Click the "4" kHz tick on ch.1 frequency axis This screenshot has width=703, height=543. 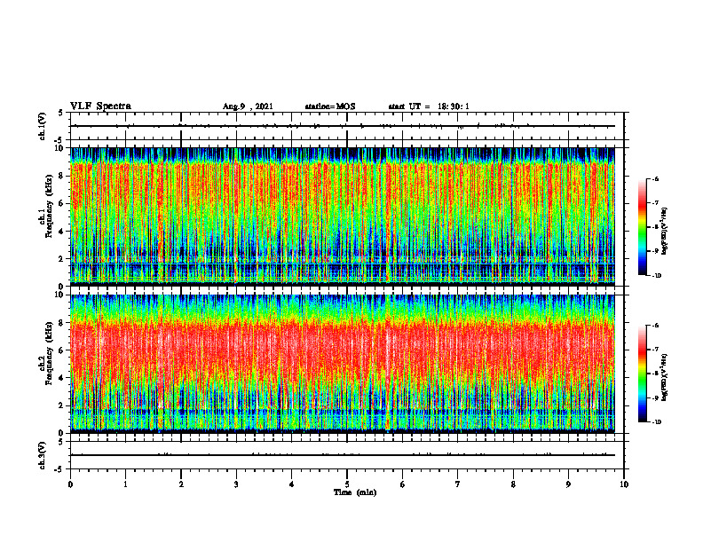[61, 232]
